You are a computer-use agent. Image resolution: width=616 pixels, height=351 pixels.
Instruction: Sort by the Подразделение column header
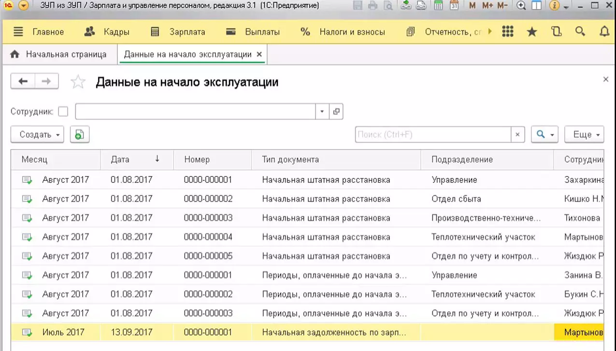tap(487, 160)
